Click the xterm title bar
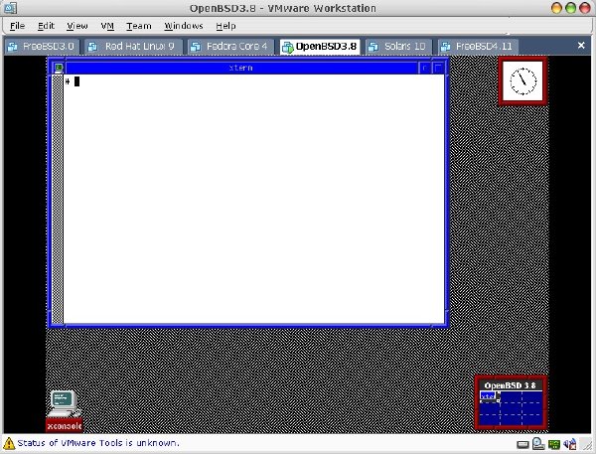Image resolution: width=596 pixels, height=454 pixels. point(241,68)
